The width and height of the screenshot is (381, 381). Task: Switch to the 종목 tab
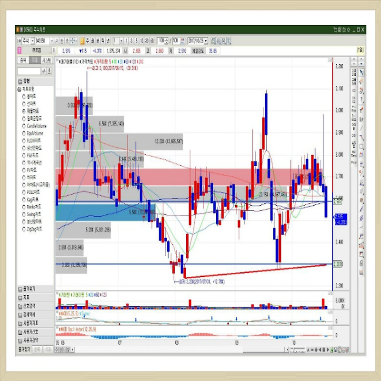tap(23, 60)
